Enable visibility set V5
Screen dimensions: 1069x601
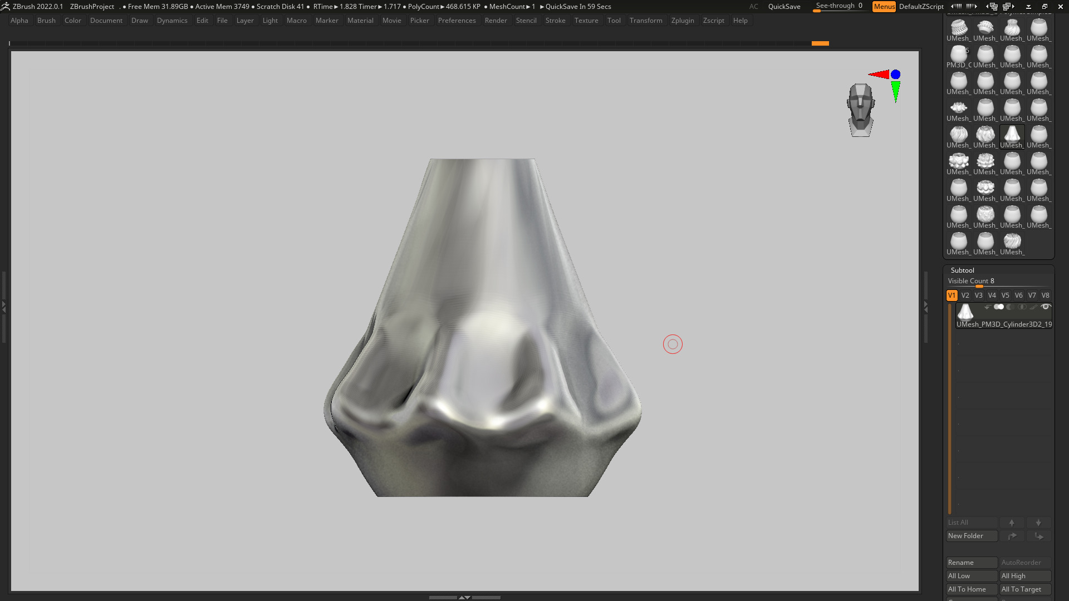[x=1005, y=295]
